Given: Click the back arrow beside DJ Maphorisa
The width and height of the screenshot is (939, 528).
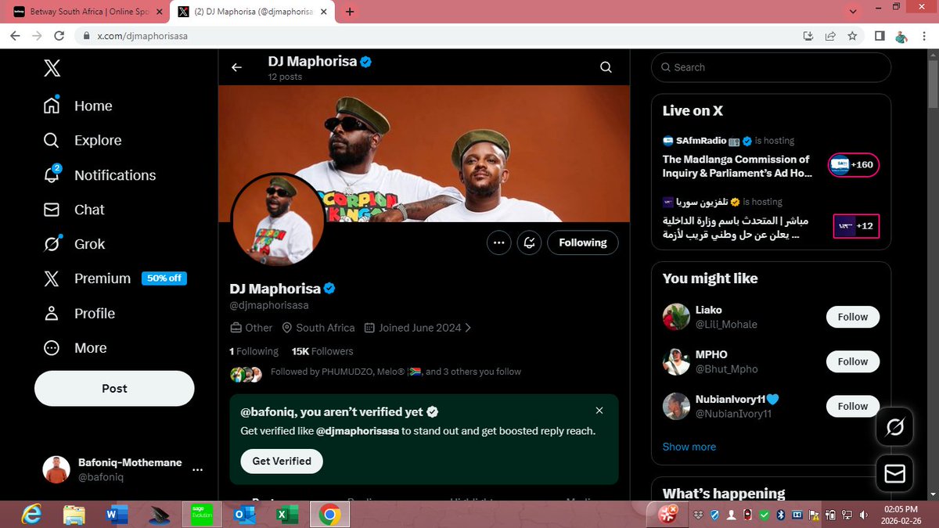Looking at the screenshot, I should click(236, 67).
